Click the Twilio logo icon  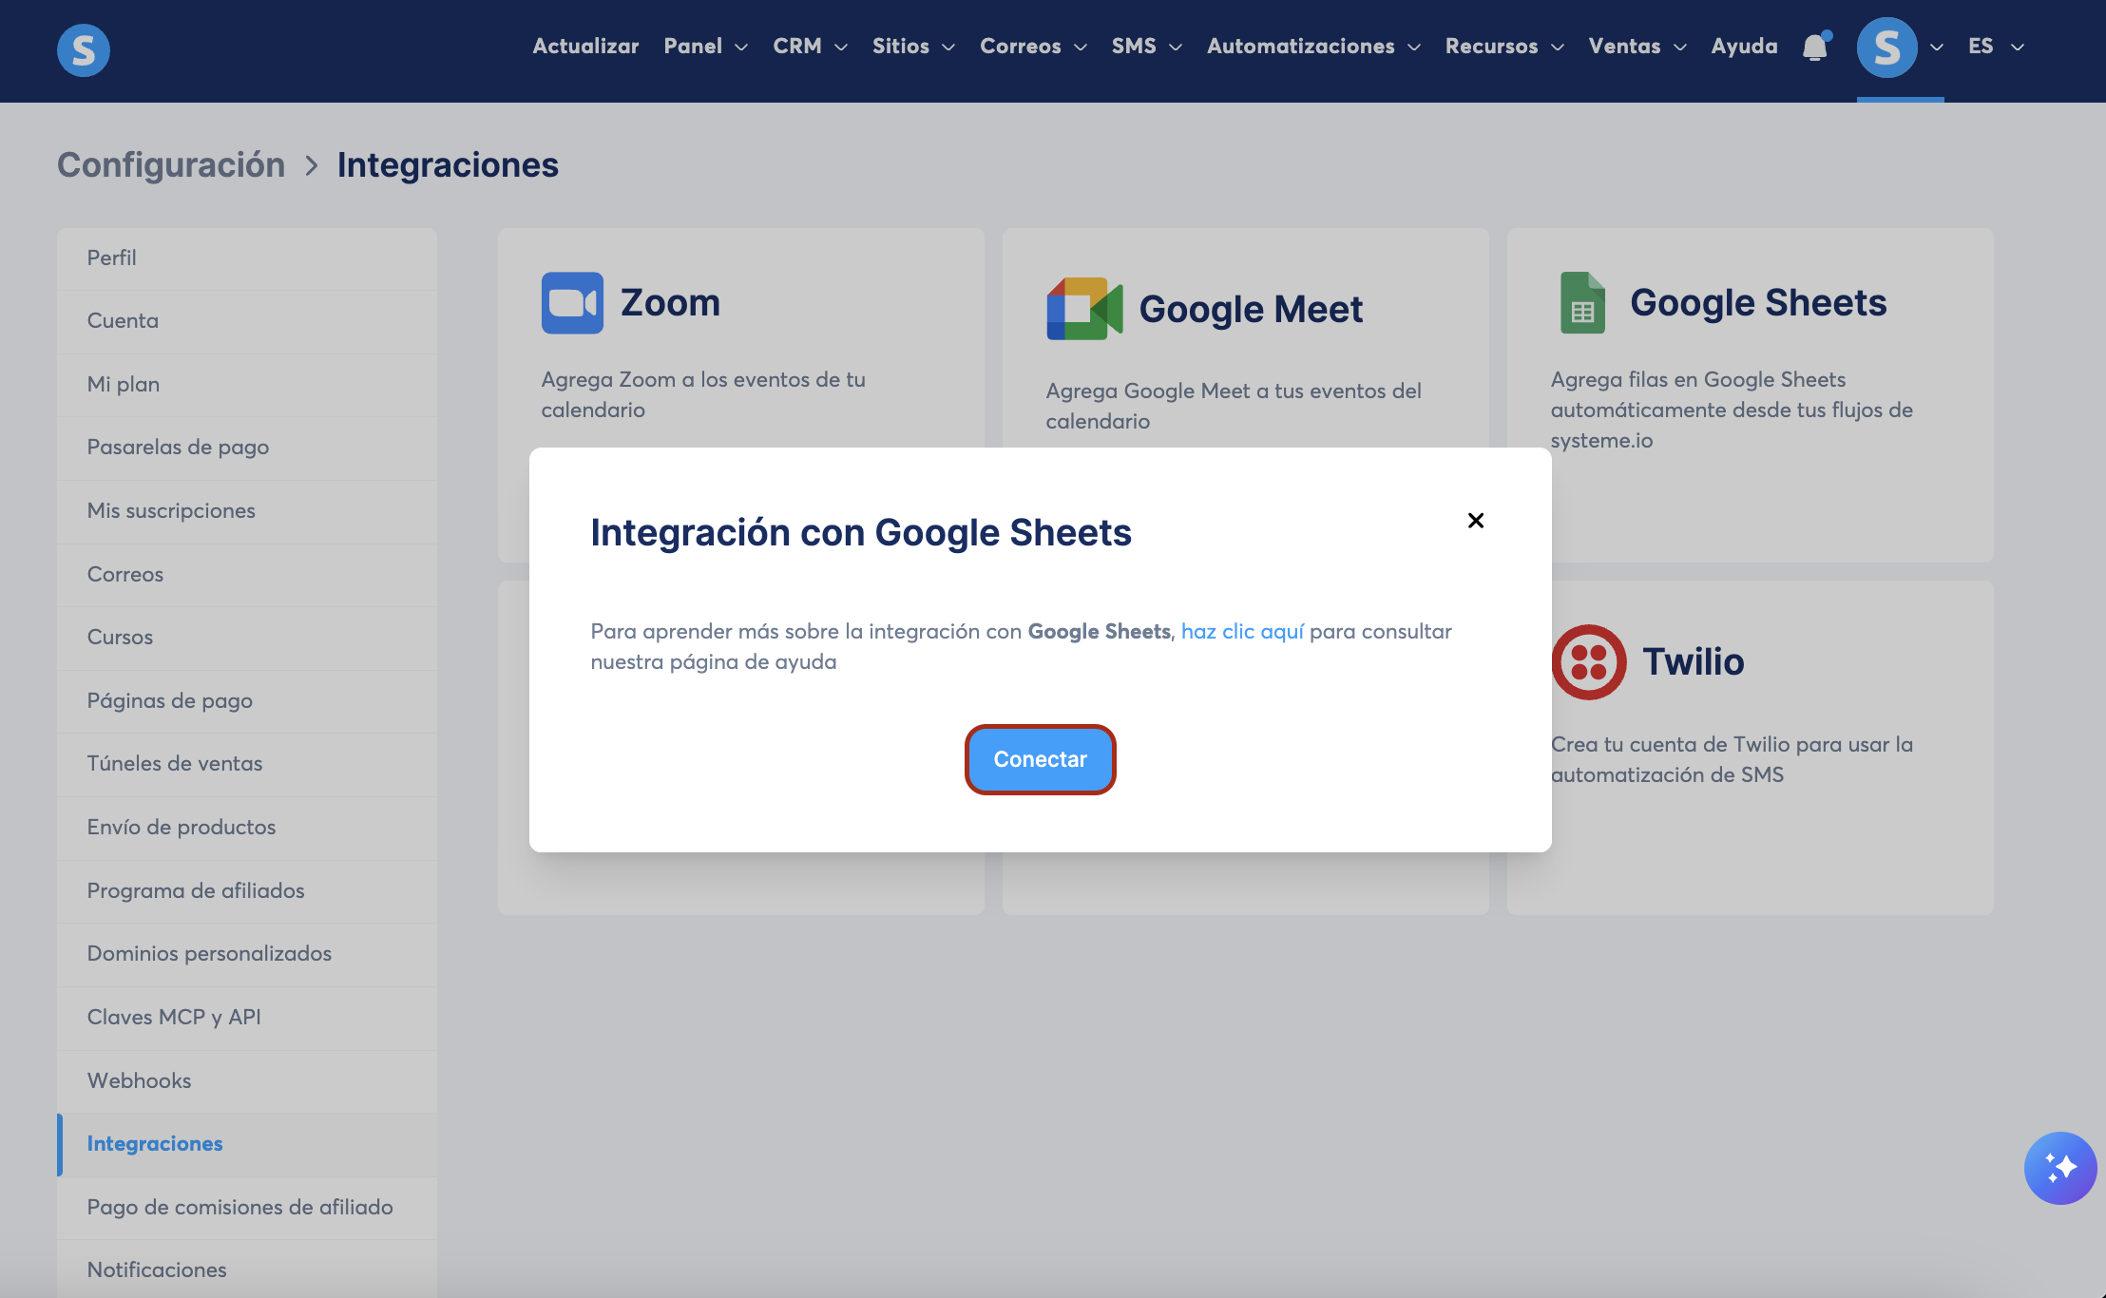click(x=1589, y=662)
